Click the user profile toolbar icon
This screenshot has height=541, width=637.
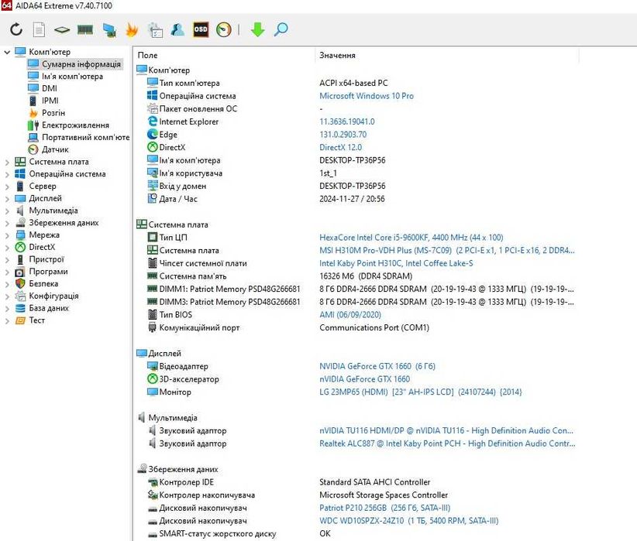tap(177, 29)
